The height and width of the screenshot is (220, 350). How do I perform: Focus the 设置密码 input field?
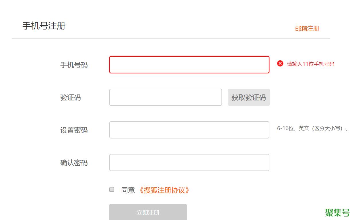pyautogui.click(x=189, y=130)
